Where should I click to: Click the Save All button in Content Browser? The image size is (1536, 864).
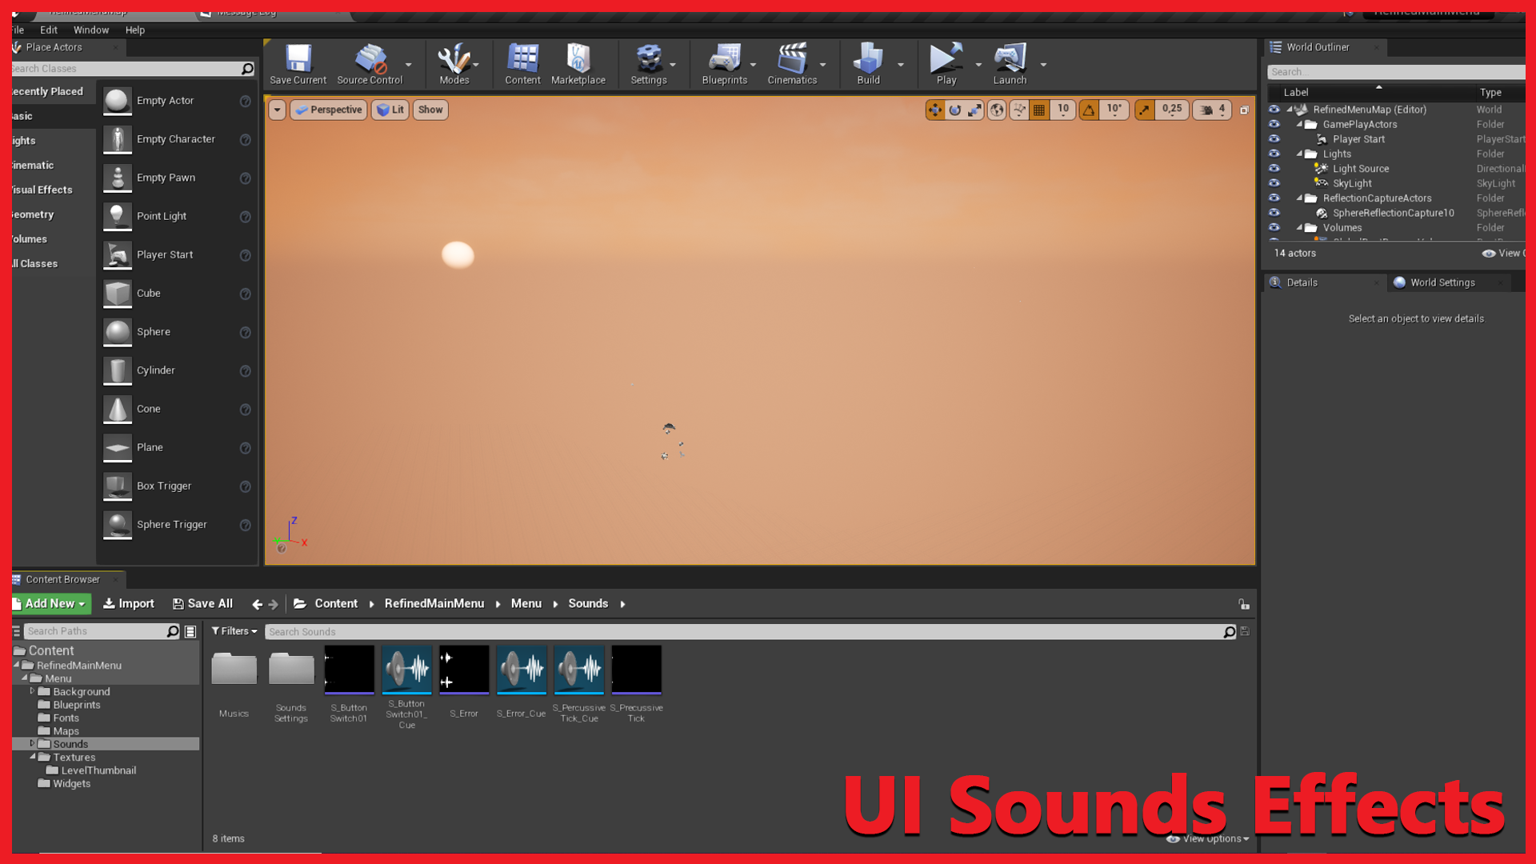point(202,603)
